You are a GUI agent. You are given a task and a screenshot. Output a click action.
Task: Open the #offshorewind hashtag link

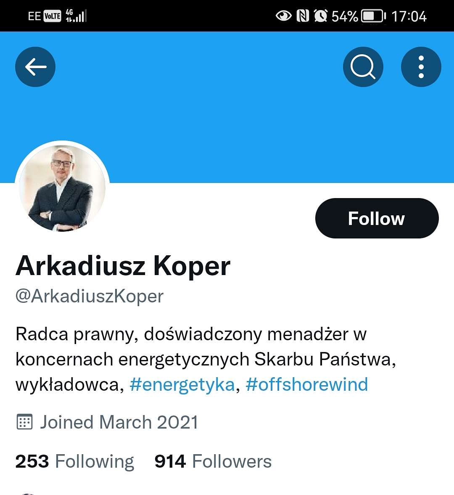pos(307,384)
